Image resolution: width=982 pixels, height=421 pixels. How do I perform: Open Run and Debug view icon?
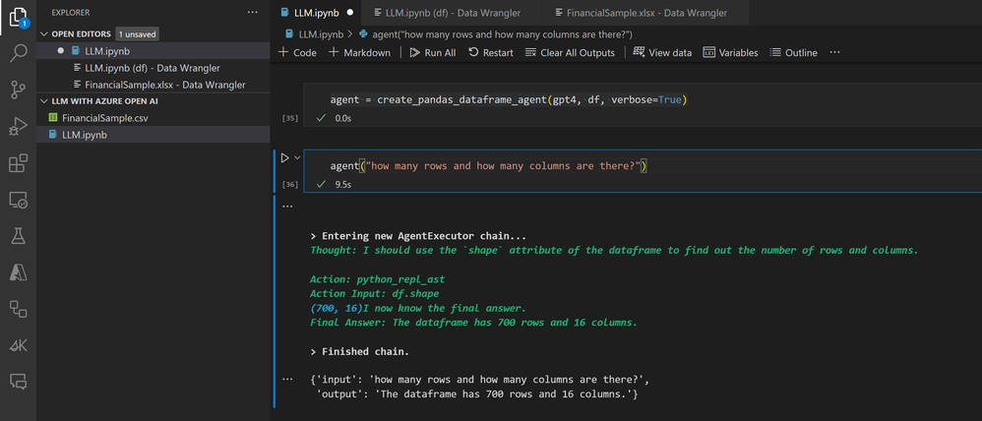point(18,126)
